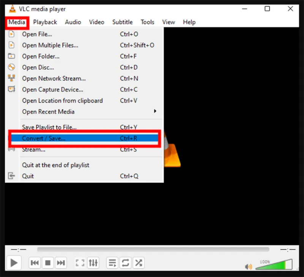Expand Open Recent Media submenu
The height and width of the screenshot is (277, 304).
pyautogui.click(x=84, y=112)
